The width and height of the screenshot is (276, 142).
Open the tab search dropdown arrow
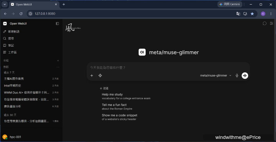[5, 5]
